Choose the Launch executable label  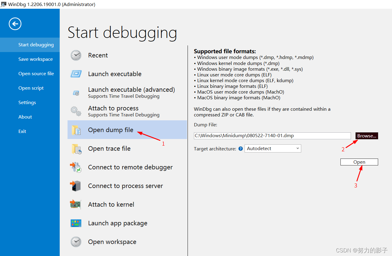click(115, 74)
